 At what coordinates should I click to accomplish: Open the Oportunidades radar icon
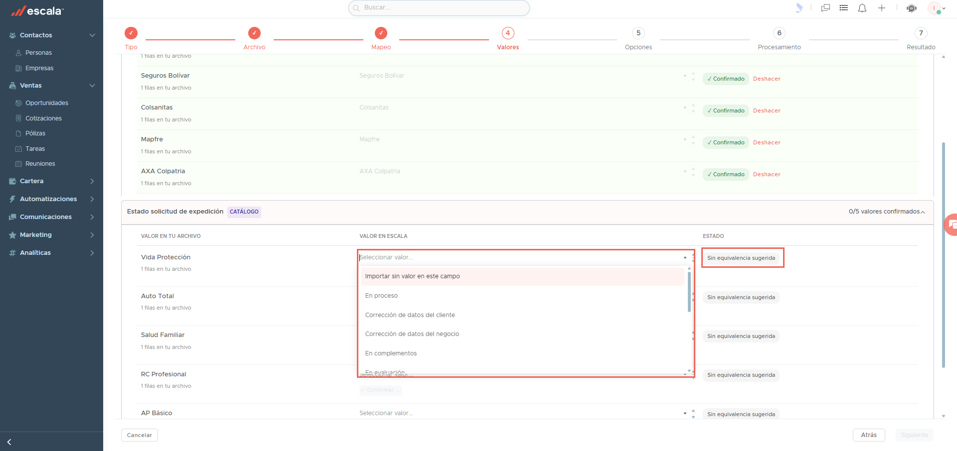pyautogui.click(x=18, y=103)
